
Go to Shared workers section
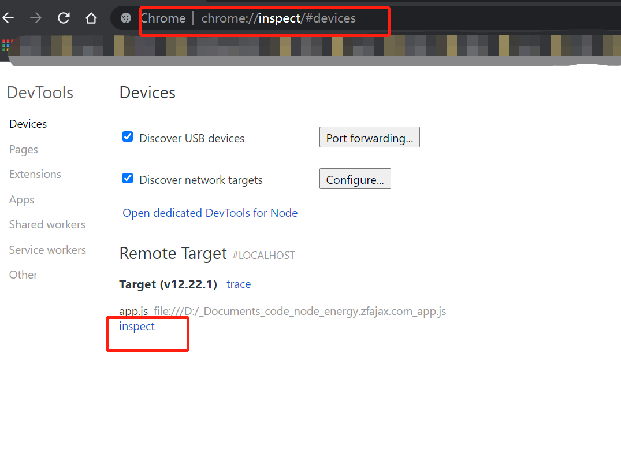(47, 224)
